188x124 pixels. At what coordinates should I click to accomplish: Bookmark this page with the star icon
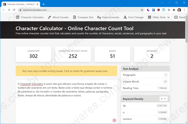tap(142, 10)
